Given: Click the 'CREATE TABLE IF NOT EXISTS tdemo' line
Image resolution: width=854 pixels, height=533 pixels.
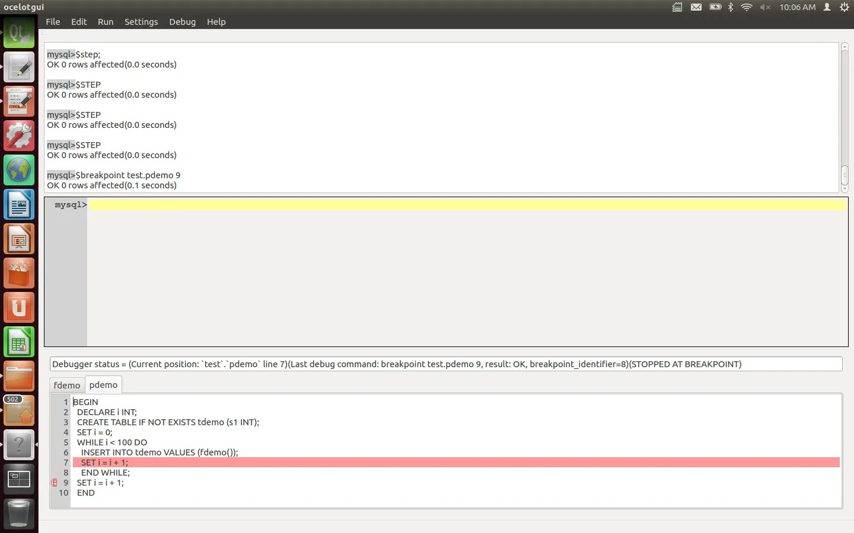Looking at the screenshot, I should click(x=168, y=422).
